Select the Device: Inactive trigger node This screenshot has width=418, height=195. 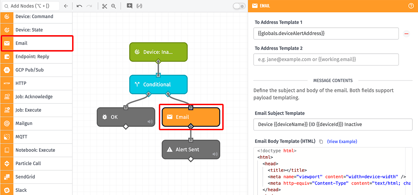[x=158, y=52]
